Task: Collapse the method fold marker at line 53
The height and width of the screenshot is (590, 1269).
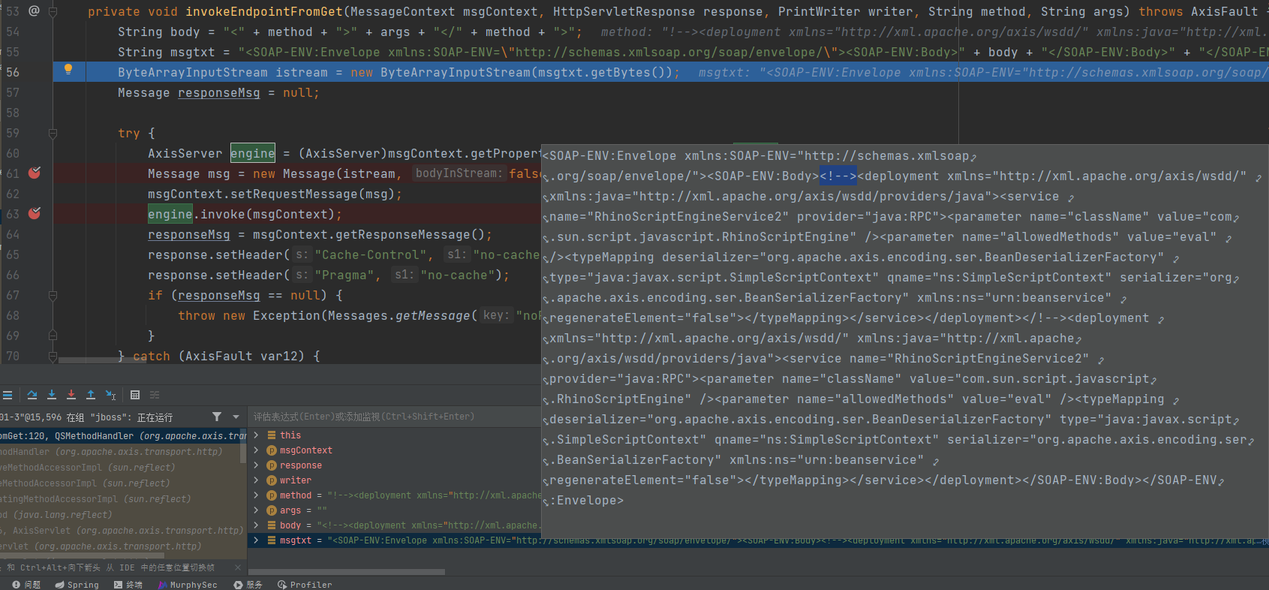Action: (53, 12)
